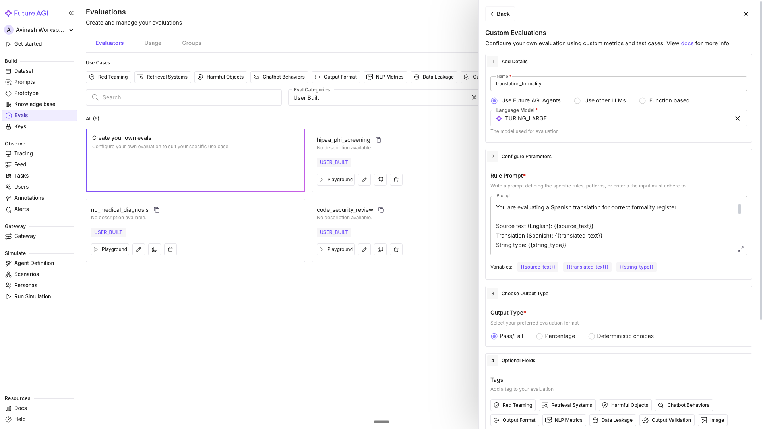Image resolution: width=763 pixels, height=429 pixels.
Task: Go back using the Back button
Action: pos(500,14)
